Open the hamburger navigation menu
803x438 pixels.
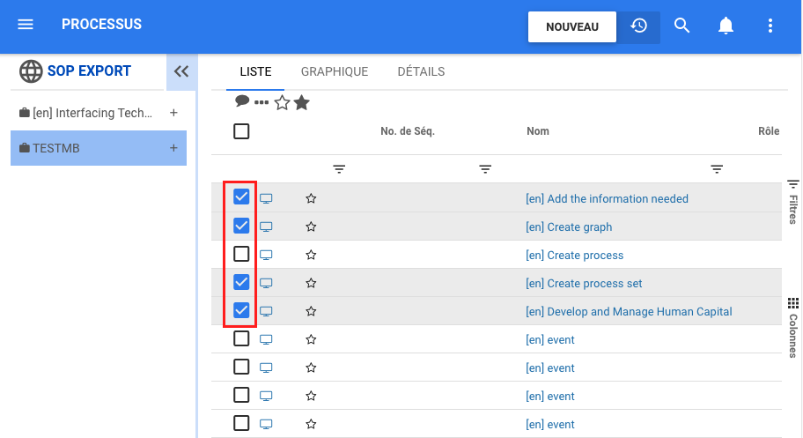(x=26, y=25)
